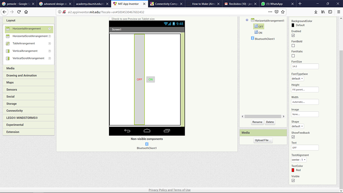The height and width of the screenshot is (193, 343).
Task: Toggle browser sidebar icon
Action: pyautogui.click(x=330, y=12)
